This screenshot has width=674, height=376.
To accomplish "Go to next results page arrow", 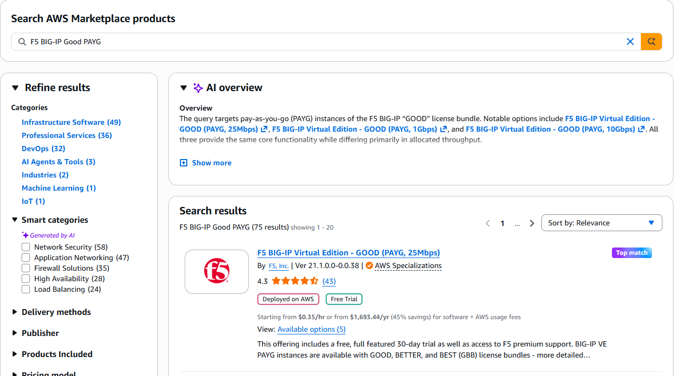I will (x=532, y=223).
